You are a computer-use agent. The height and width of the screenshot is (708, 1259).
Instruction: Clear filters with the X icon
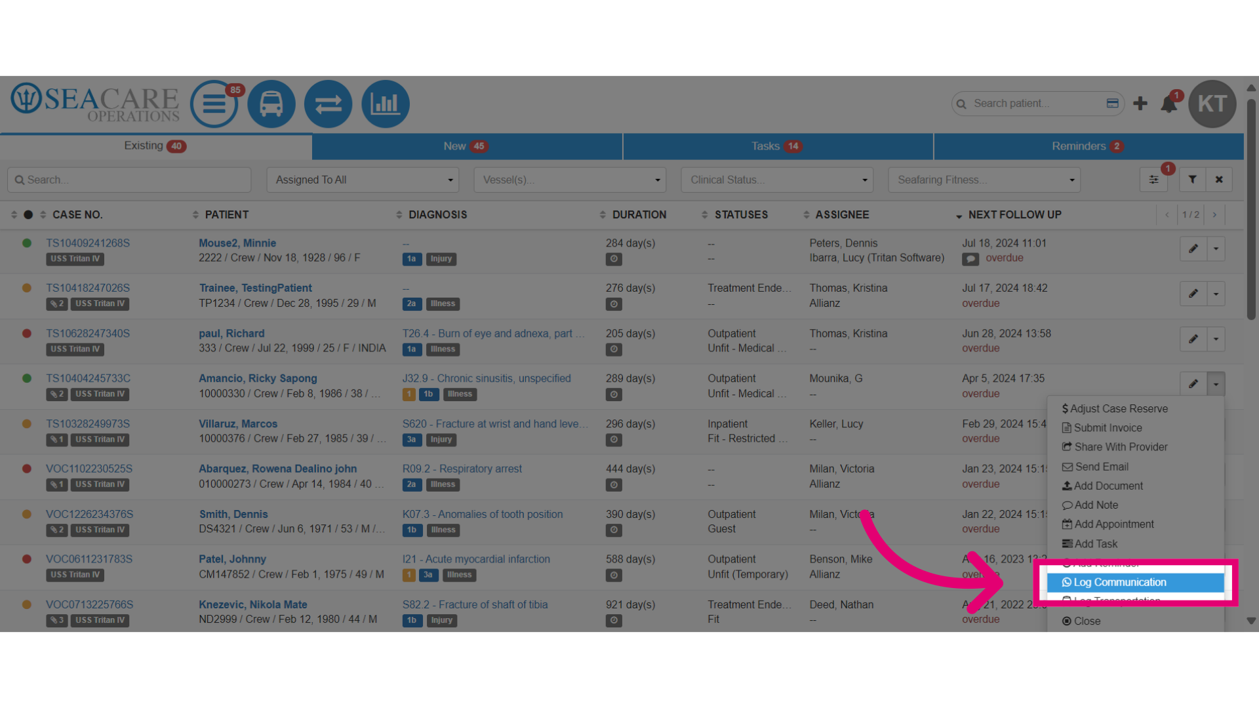tap(1219, 180)
